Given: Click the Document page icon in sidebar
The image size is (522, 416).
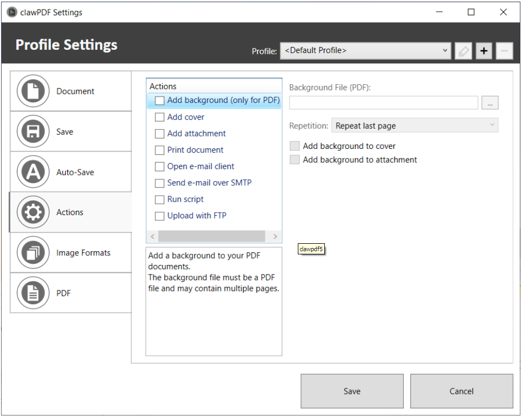Looking at the screenshot, I should tap(33, 91).
